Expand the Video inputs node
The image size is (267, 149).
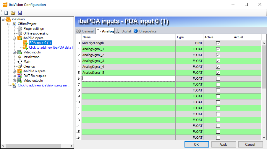pyautogui.click(x=14, y=52)
